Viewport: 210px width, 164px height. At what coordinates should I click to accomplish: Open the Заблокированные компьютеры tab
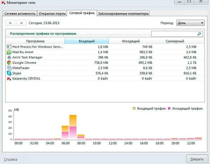point(123,14)
